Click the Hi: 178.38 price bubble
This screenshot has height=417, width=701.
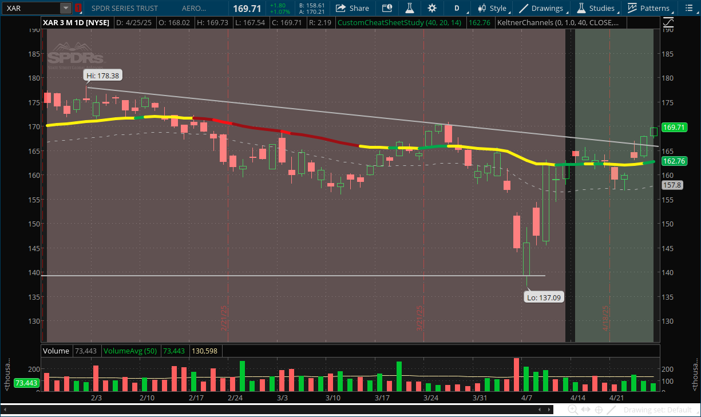coord(102,76)
